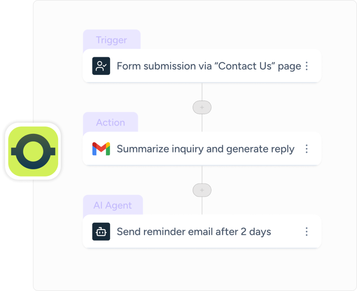Expand the three-dot menu on the AI Agent step
The width and height of the screenshot is (357, 291).
tap(306, 231)
